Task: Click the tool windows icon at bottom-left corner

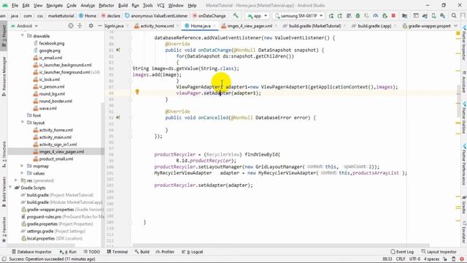Action: [4, 259]
